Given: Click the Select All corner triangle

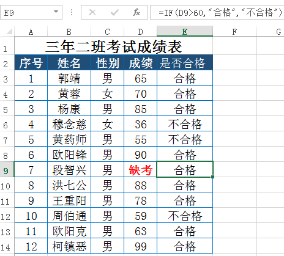Looking at the screenshot, I should click(9, 32).
